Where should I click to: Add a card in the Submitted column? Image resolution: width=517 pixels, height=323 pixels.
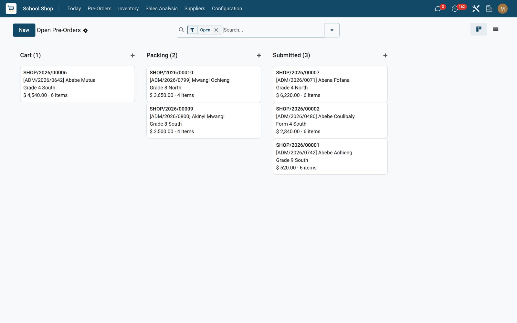pos(385,56)
